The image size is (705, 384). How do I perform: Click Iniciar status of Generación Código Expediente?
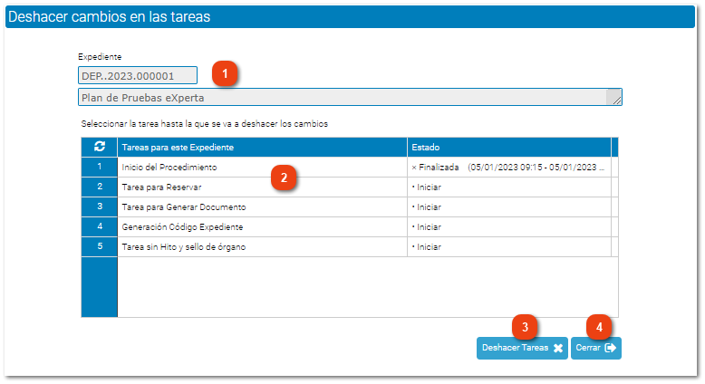click(509, 226)
